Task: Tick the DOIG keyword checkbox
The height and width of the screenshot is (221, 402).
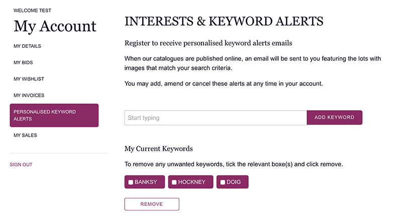Action: (x=223, y=182)
